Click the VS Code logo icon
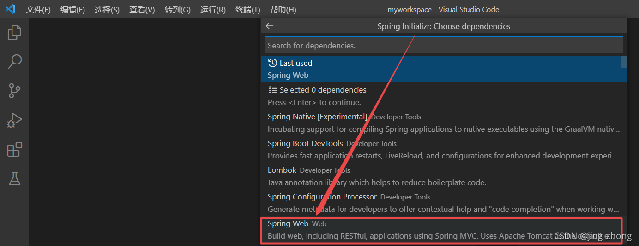Viewport: 639px width, 246px height. (x=10, y=9)
